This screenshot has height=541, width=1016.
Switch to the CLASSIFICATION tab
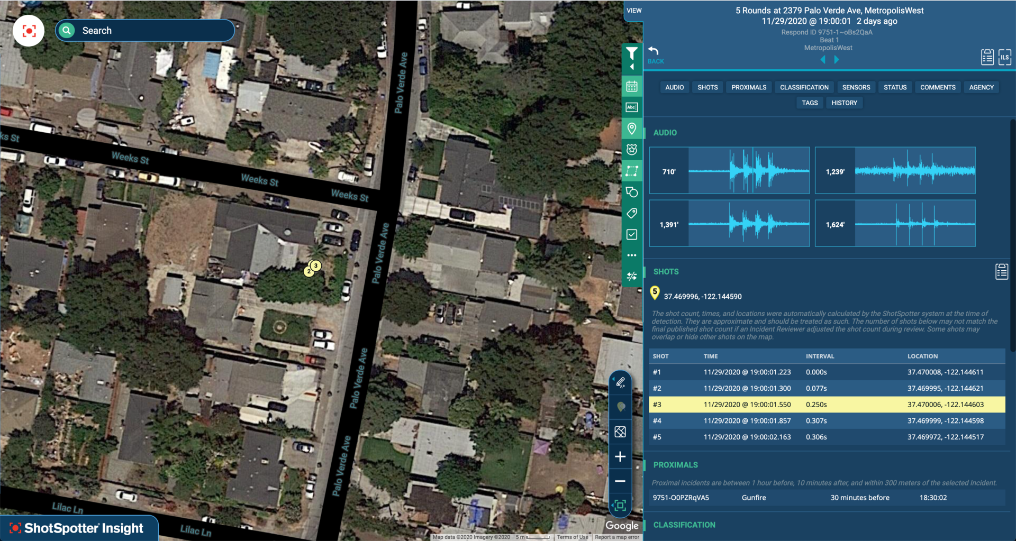click(804, 87)
